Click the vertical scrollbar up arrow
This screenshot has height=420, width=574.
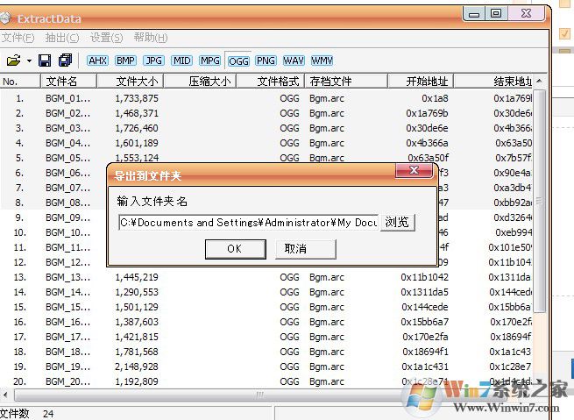(x=539, y=81)
